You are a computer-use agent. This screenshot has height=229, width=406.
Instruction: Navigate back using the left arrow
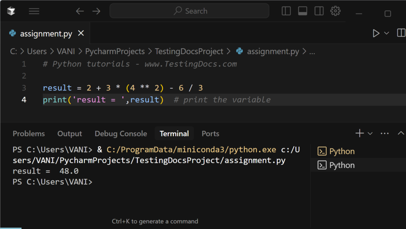point(79,11)
